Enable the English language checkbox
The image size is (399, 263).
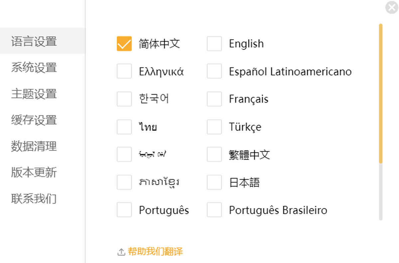(x=214, y=44)
